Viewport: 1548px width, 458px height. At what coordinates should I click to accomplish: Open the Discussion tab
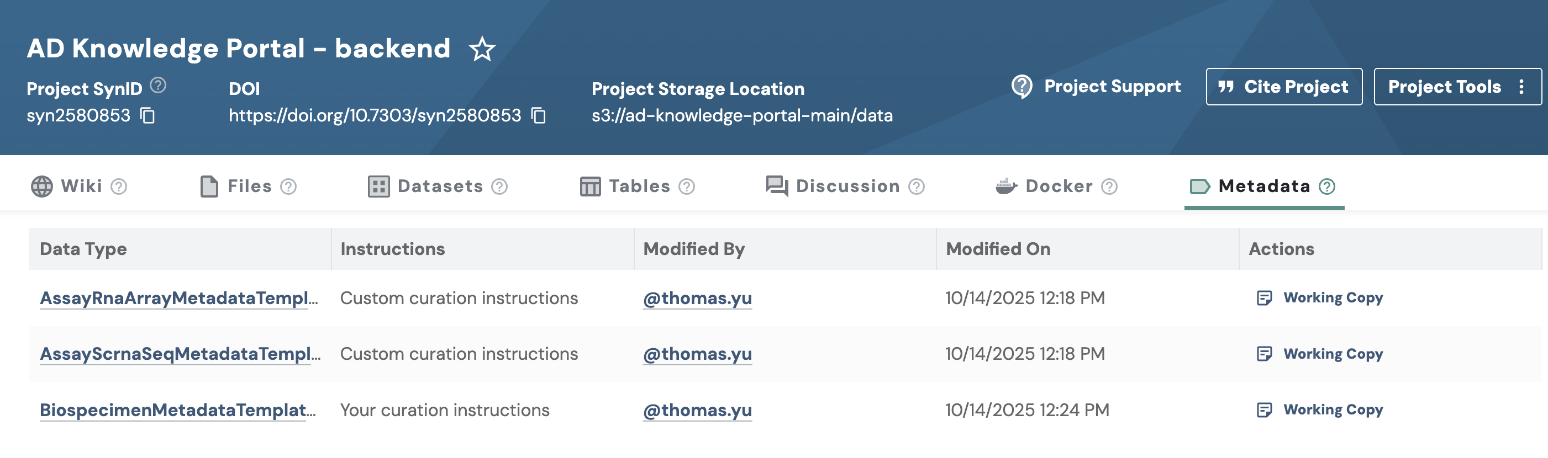[x=847, y=187]
